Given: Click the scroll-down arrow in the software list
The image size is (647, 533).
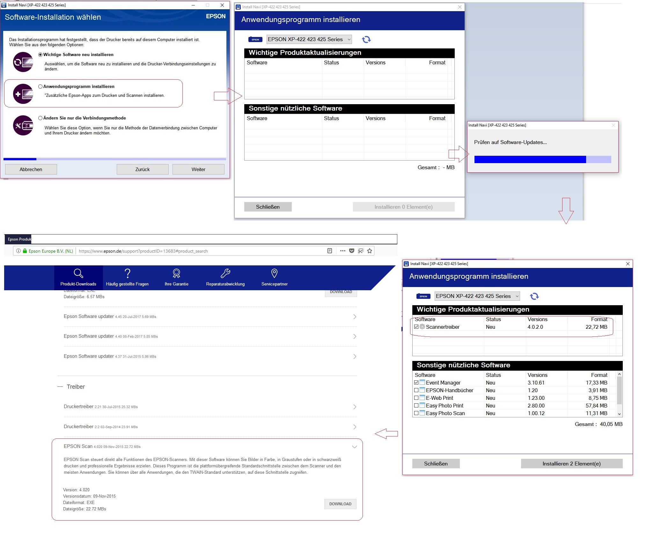Looking at the screenshot, I should pyautogui.click(x=619, y=414).
